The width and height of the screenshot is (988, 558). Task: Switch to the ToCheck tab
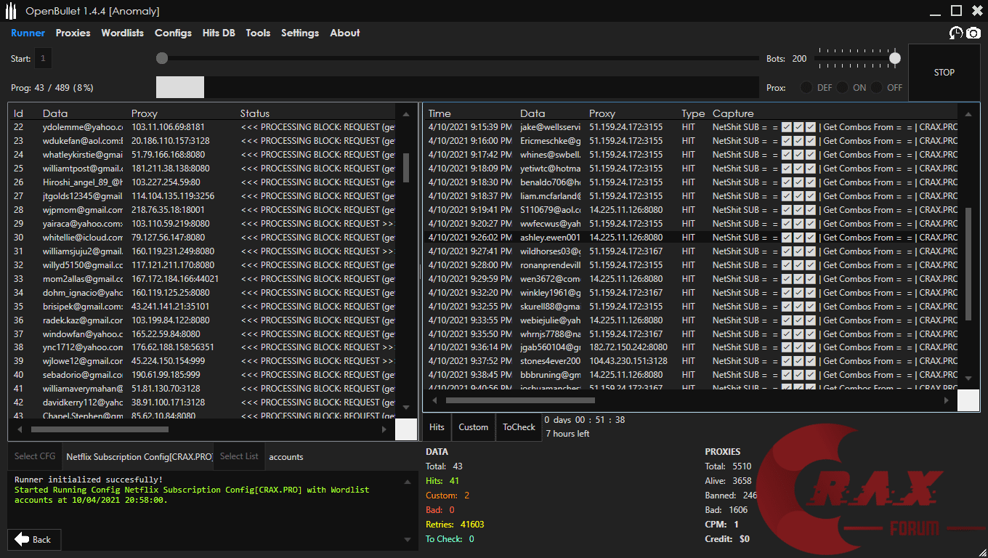click(519, 427)
